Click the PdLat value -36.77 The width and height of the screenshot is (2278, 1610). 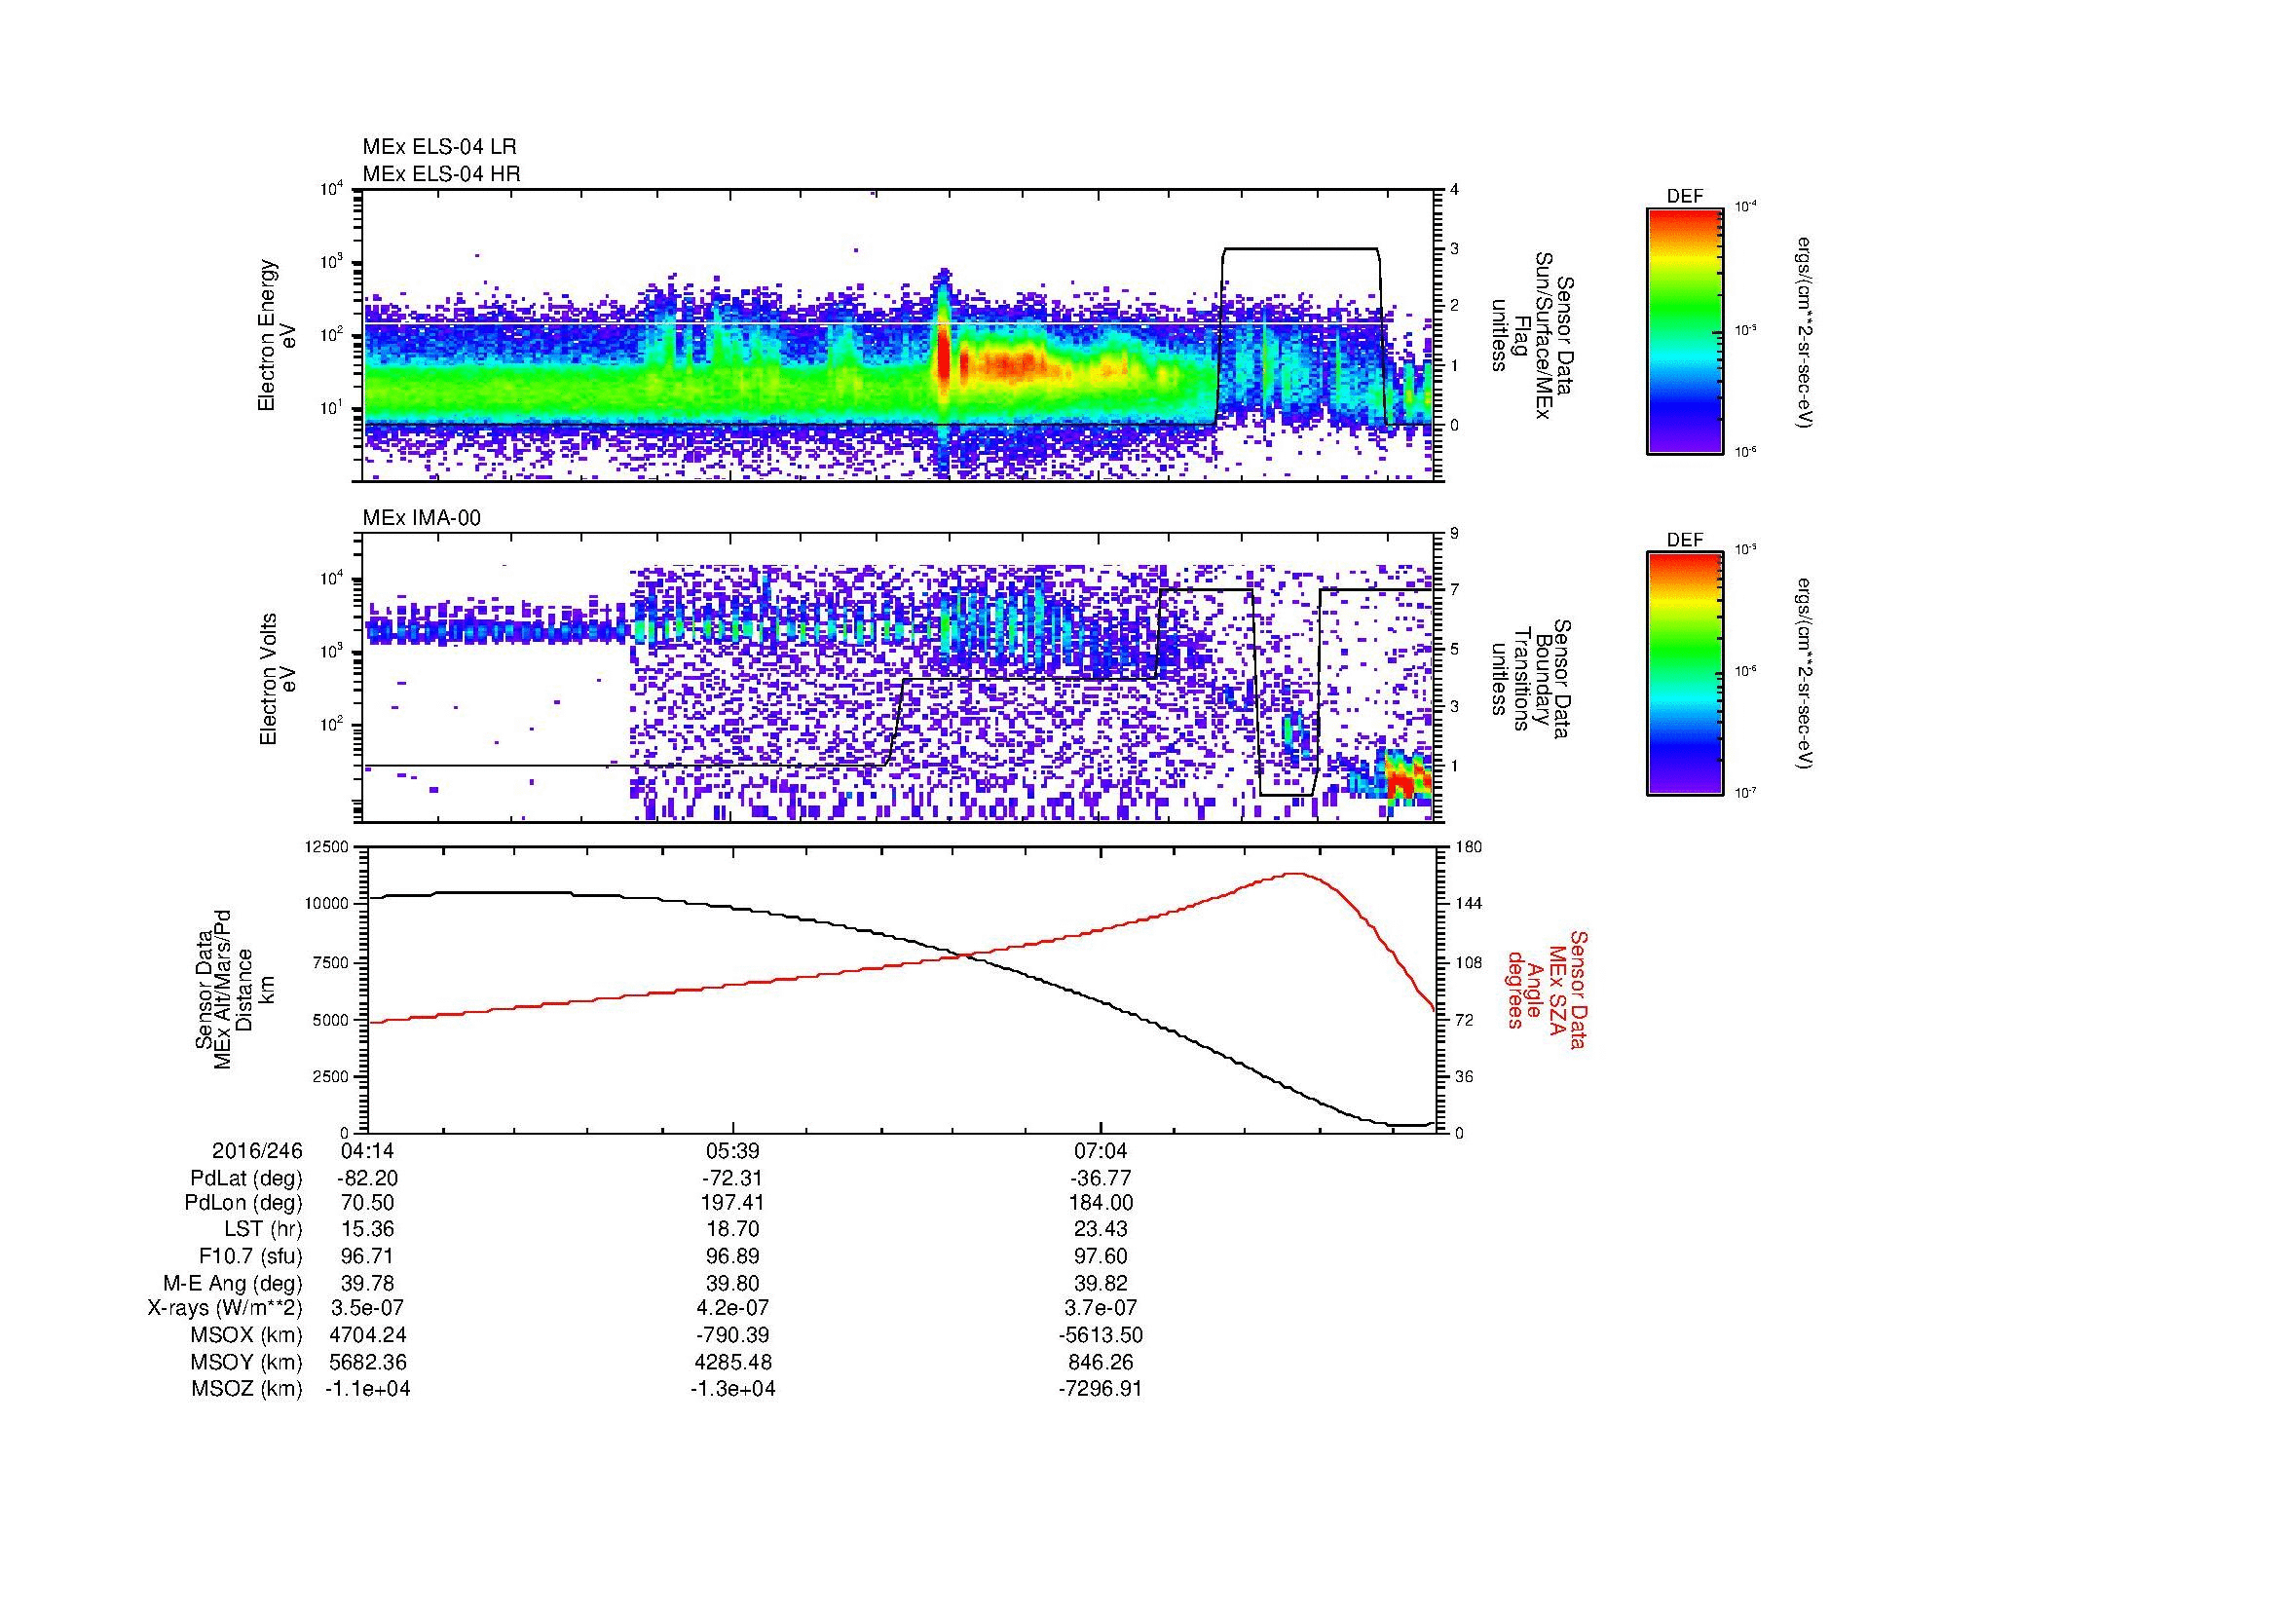(x=1101, y=1179)
